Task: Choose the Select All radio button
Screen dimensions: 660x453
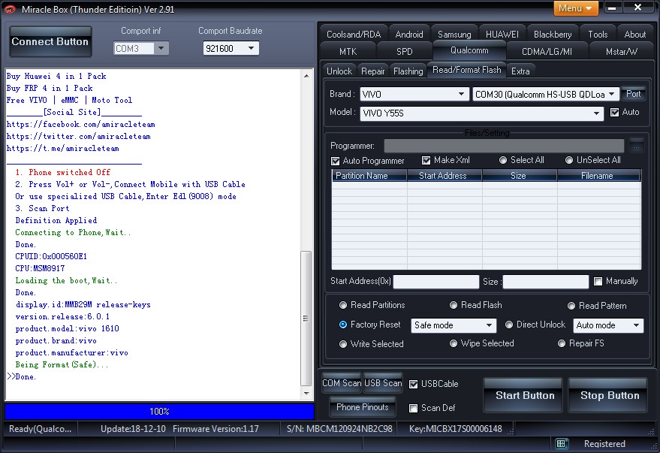Action: [502, 160]
